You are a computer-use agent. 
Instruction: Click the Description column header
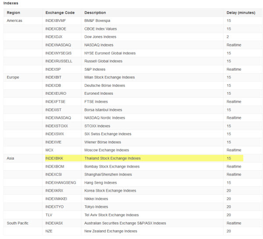(95, 13)
